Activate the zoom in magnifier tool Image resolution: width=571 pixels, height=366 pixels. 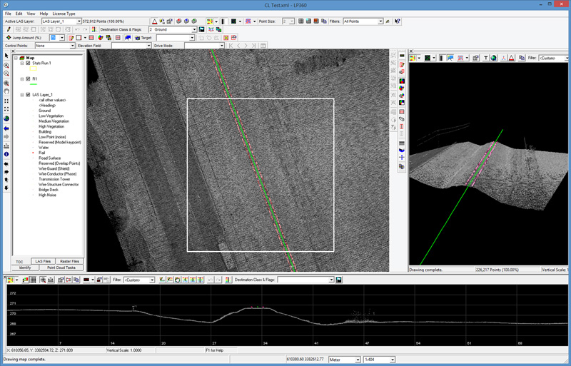[x=6, y=66]
